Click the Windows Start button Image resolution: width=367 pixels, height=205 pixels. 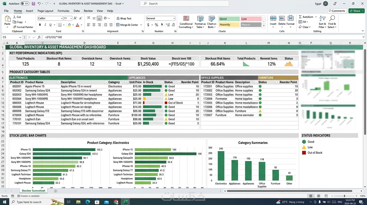click(5, 202)
